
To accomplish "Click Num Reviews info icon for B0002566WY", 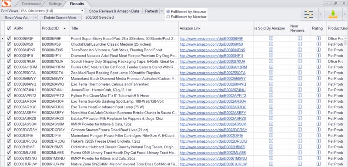I will coord(300,78).
